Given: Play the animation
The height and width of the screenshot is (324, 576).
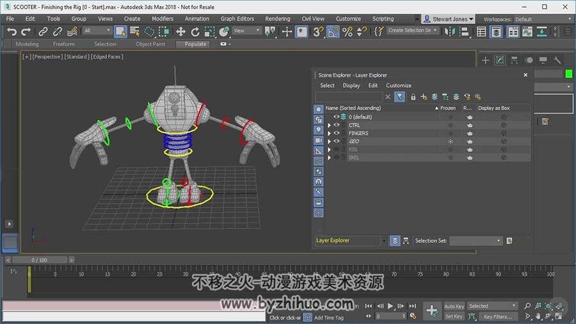Looking at the screenshot, I should coord(390,305).
